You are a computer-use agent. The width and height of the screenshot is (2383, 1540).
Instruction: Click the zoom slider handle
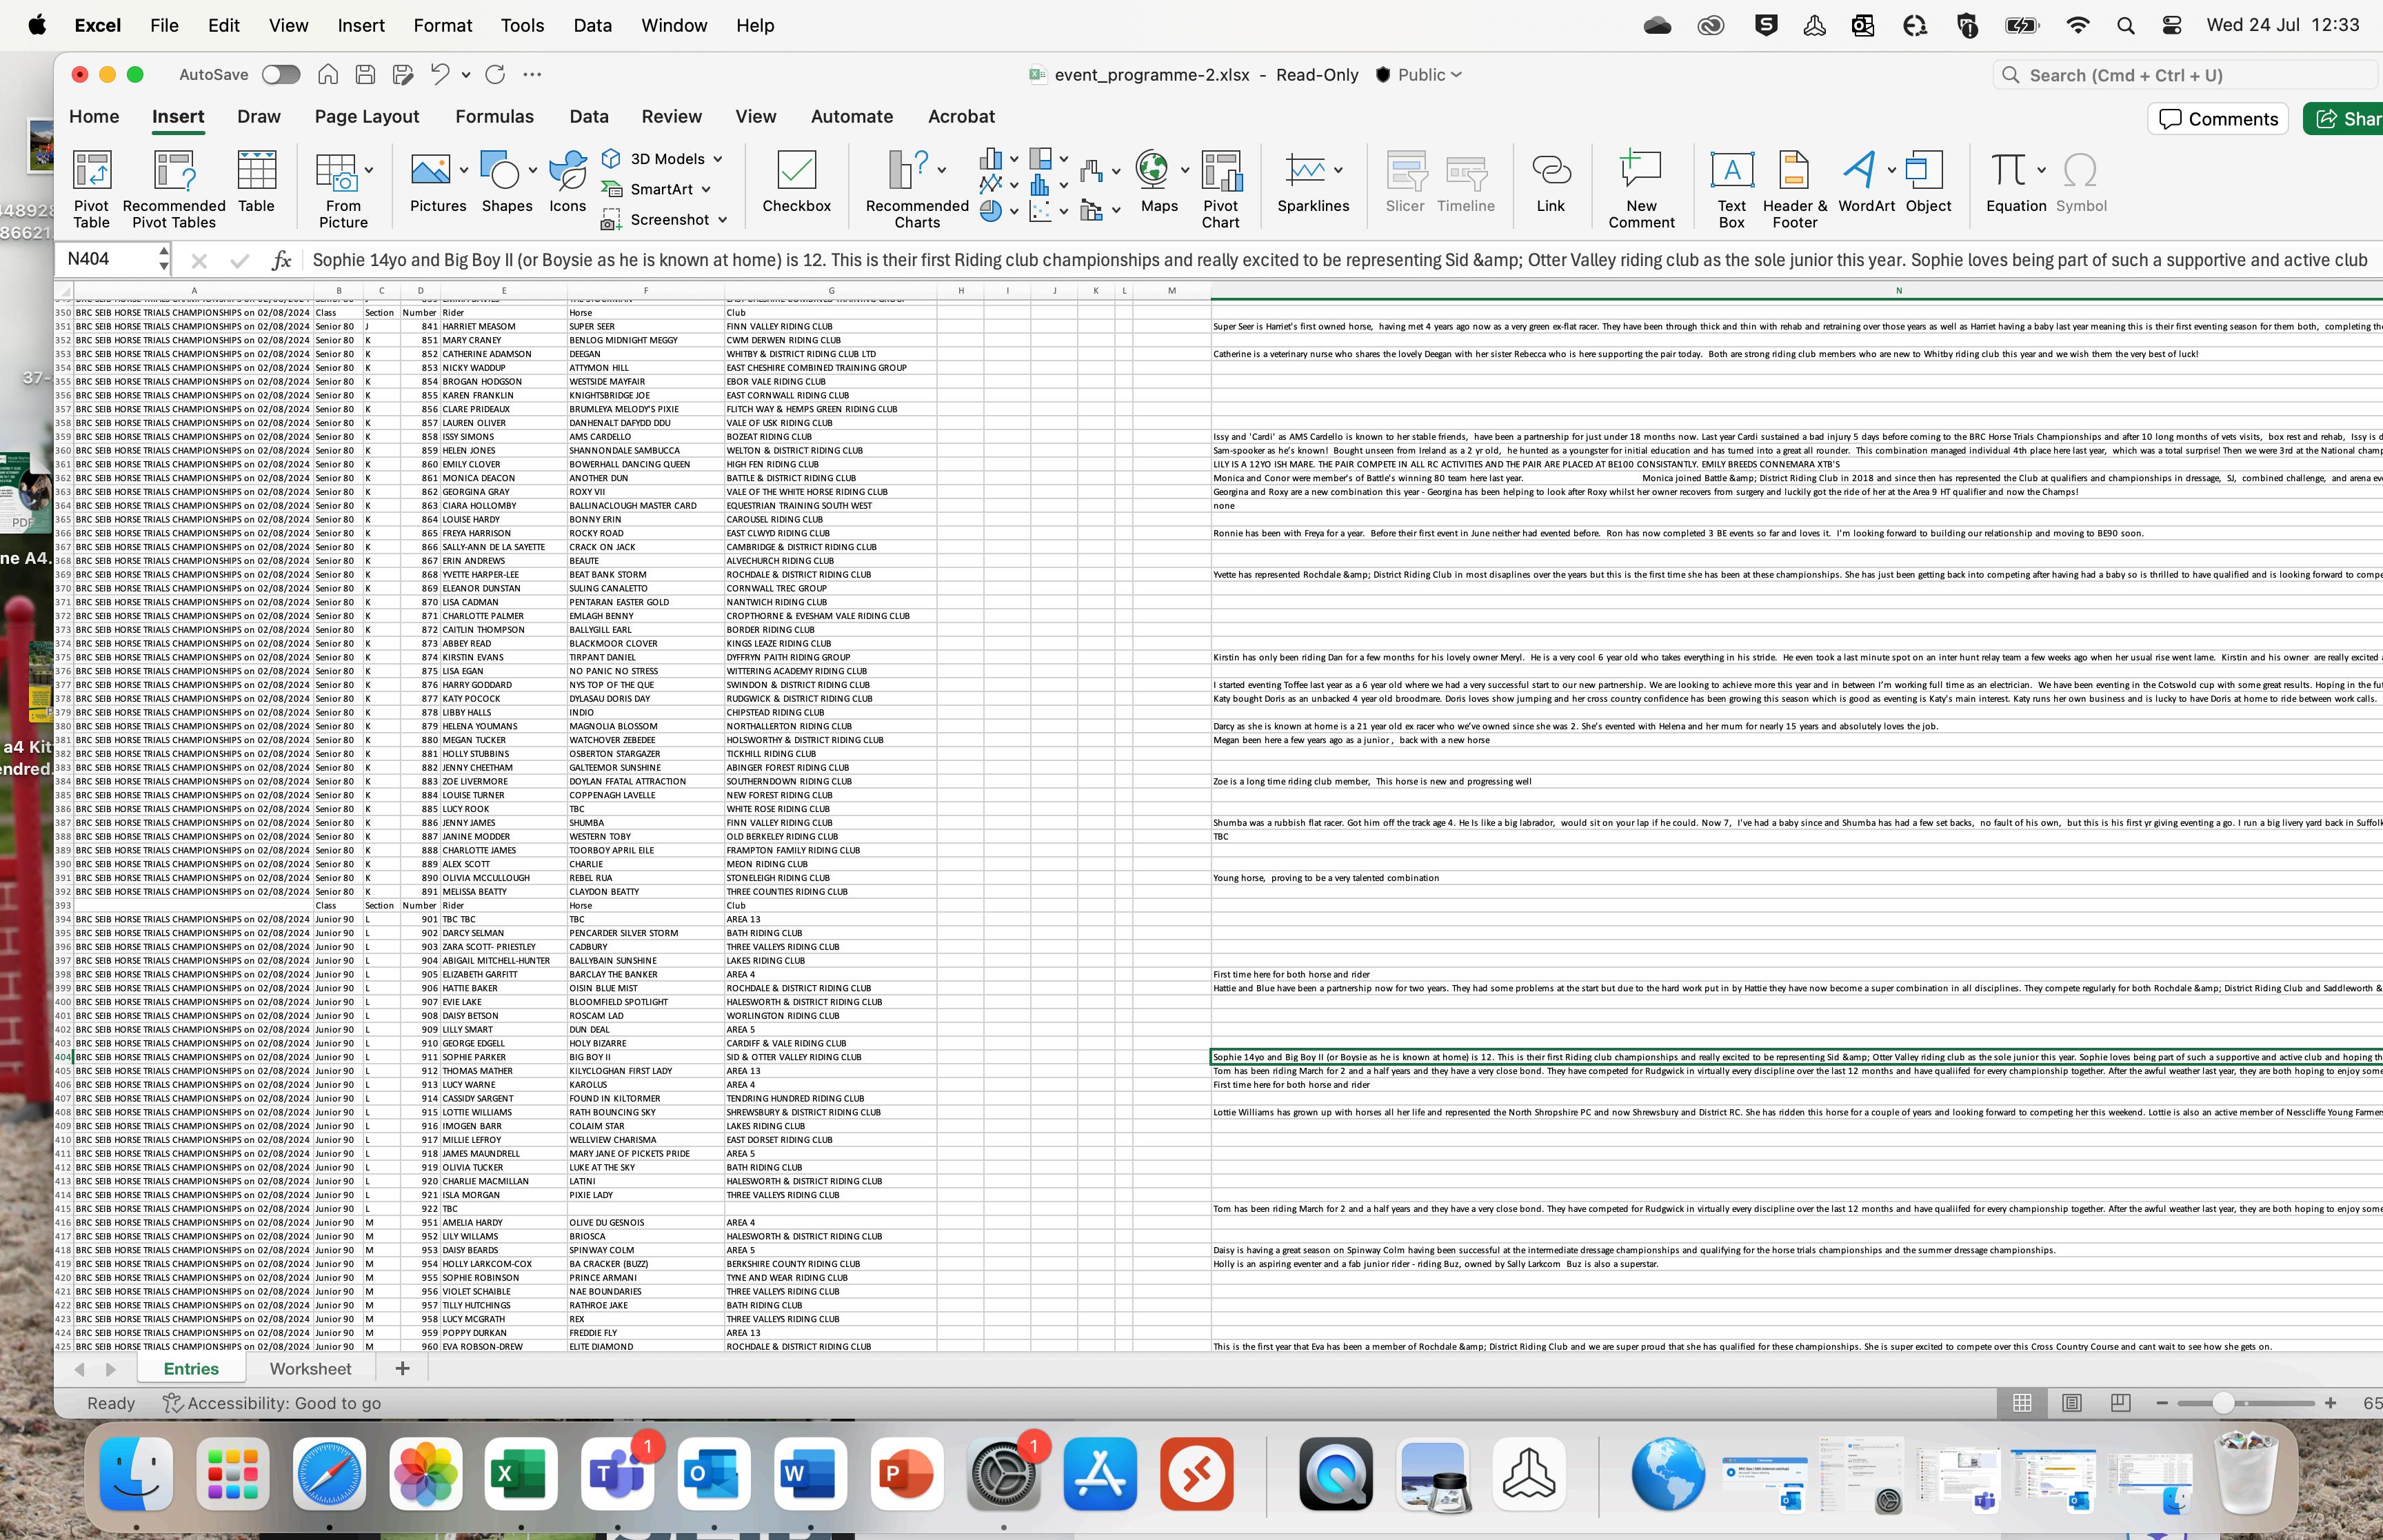[x=2222, y=1403]
